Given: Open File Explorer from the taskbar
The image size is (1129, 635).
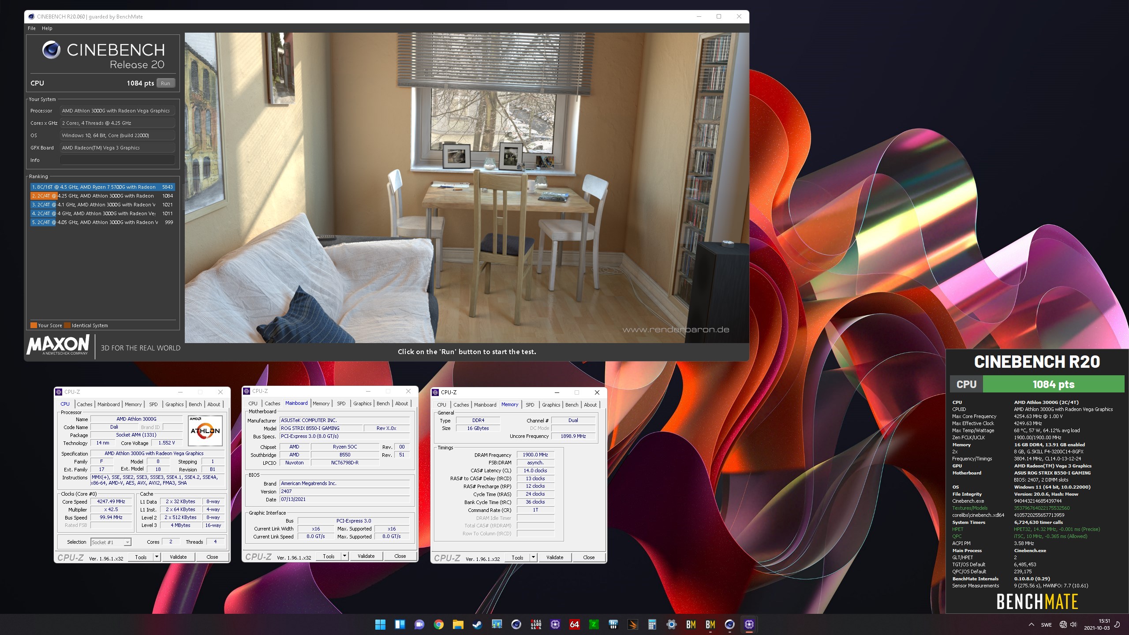Looking at the screenshot, I should [458, 624].
